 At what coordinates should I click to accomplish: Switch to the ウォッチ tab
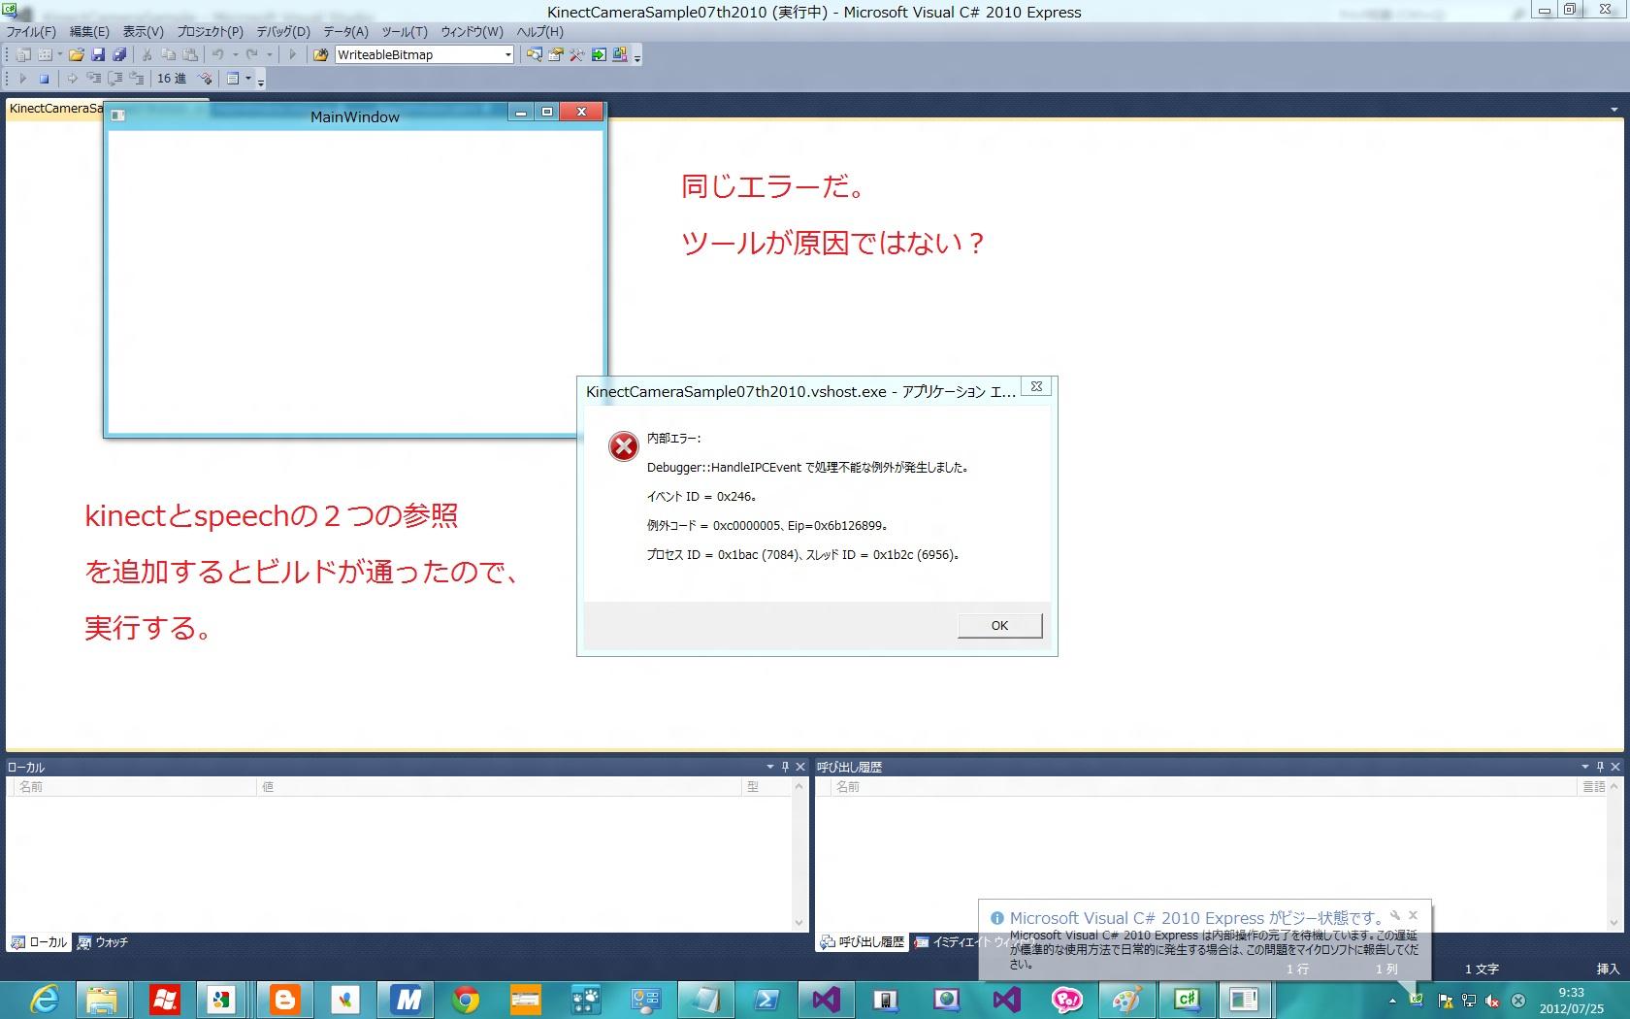[103, 942]
